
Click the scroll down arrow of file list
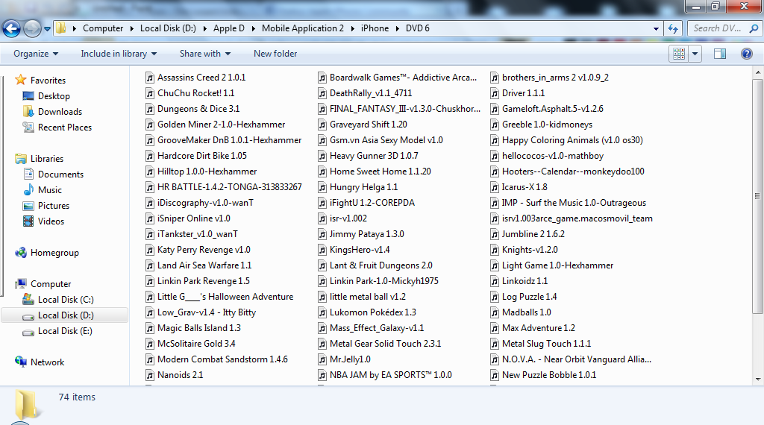tap(758, 379)
